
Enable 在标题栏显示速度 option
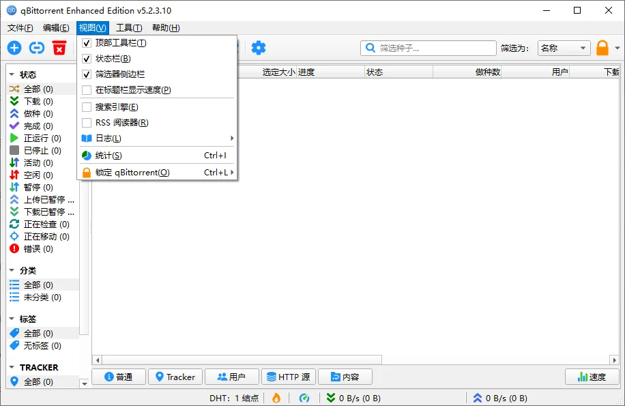[87, 90]
